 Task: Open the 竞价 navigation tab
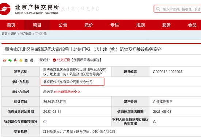[x=89, y=25]
